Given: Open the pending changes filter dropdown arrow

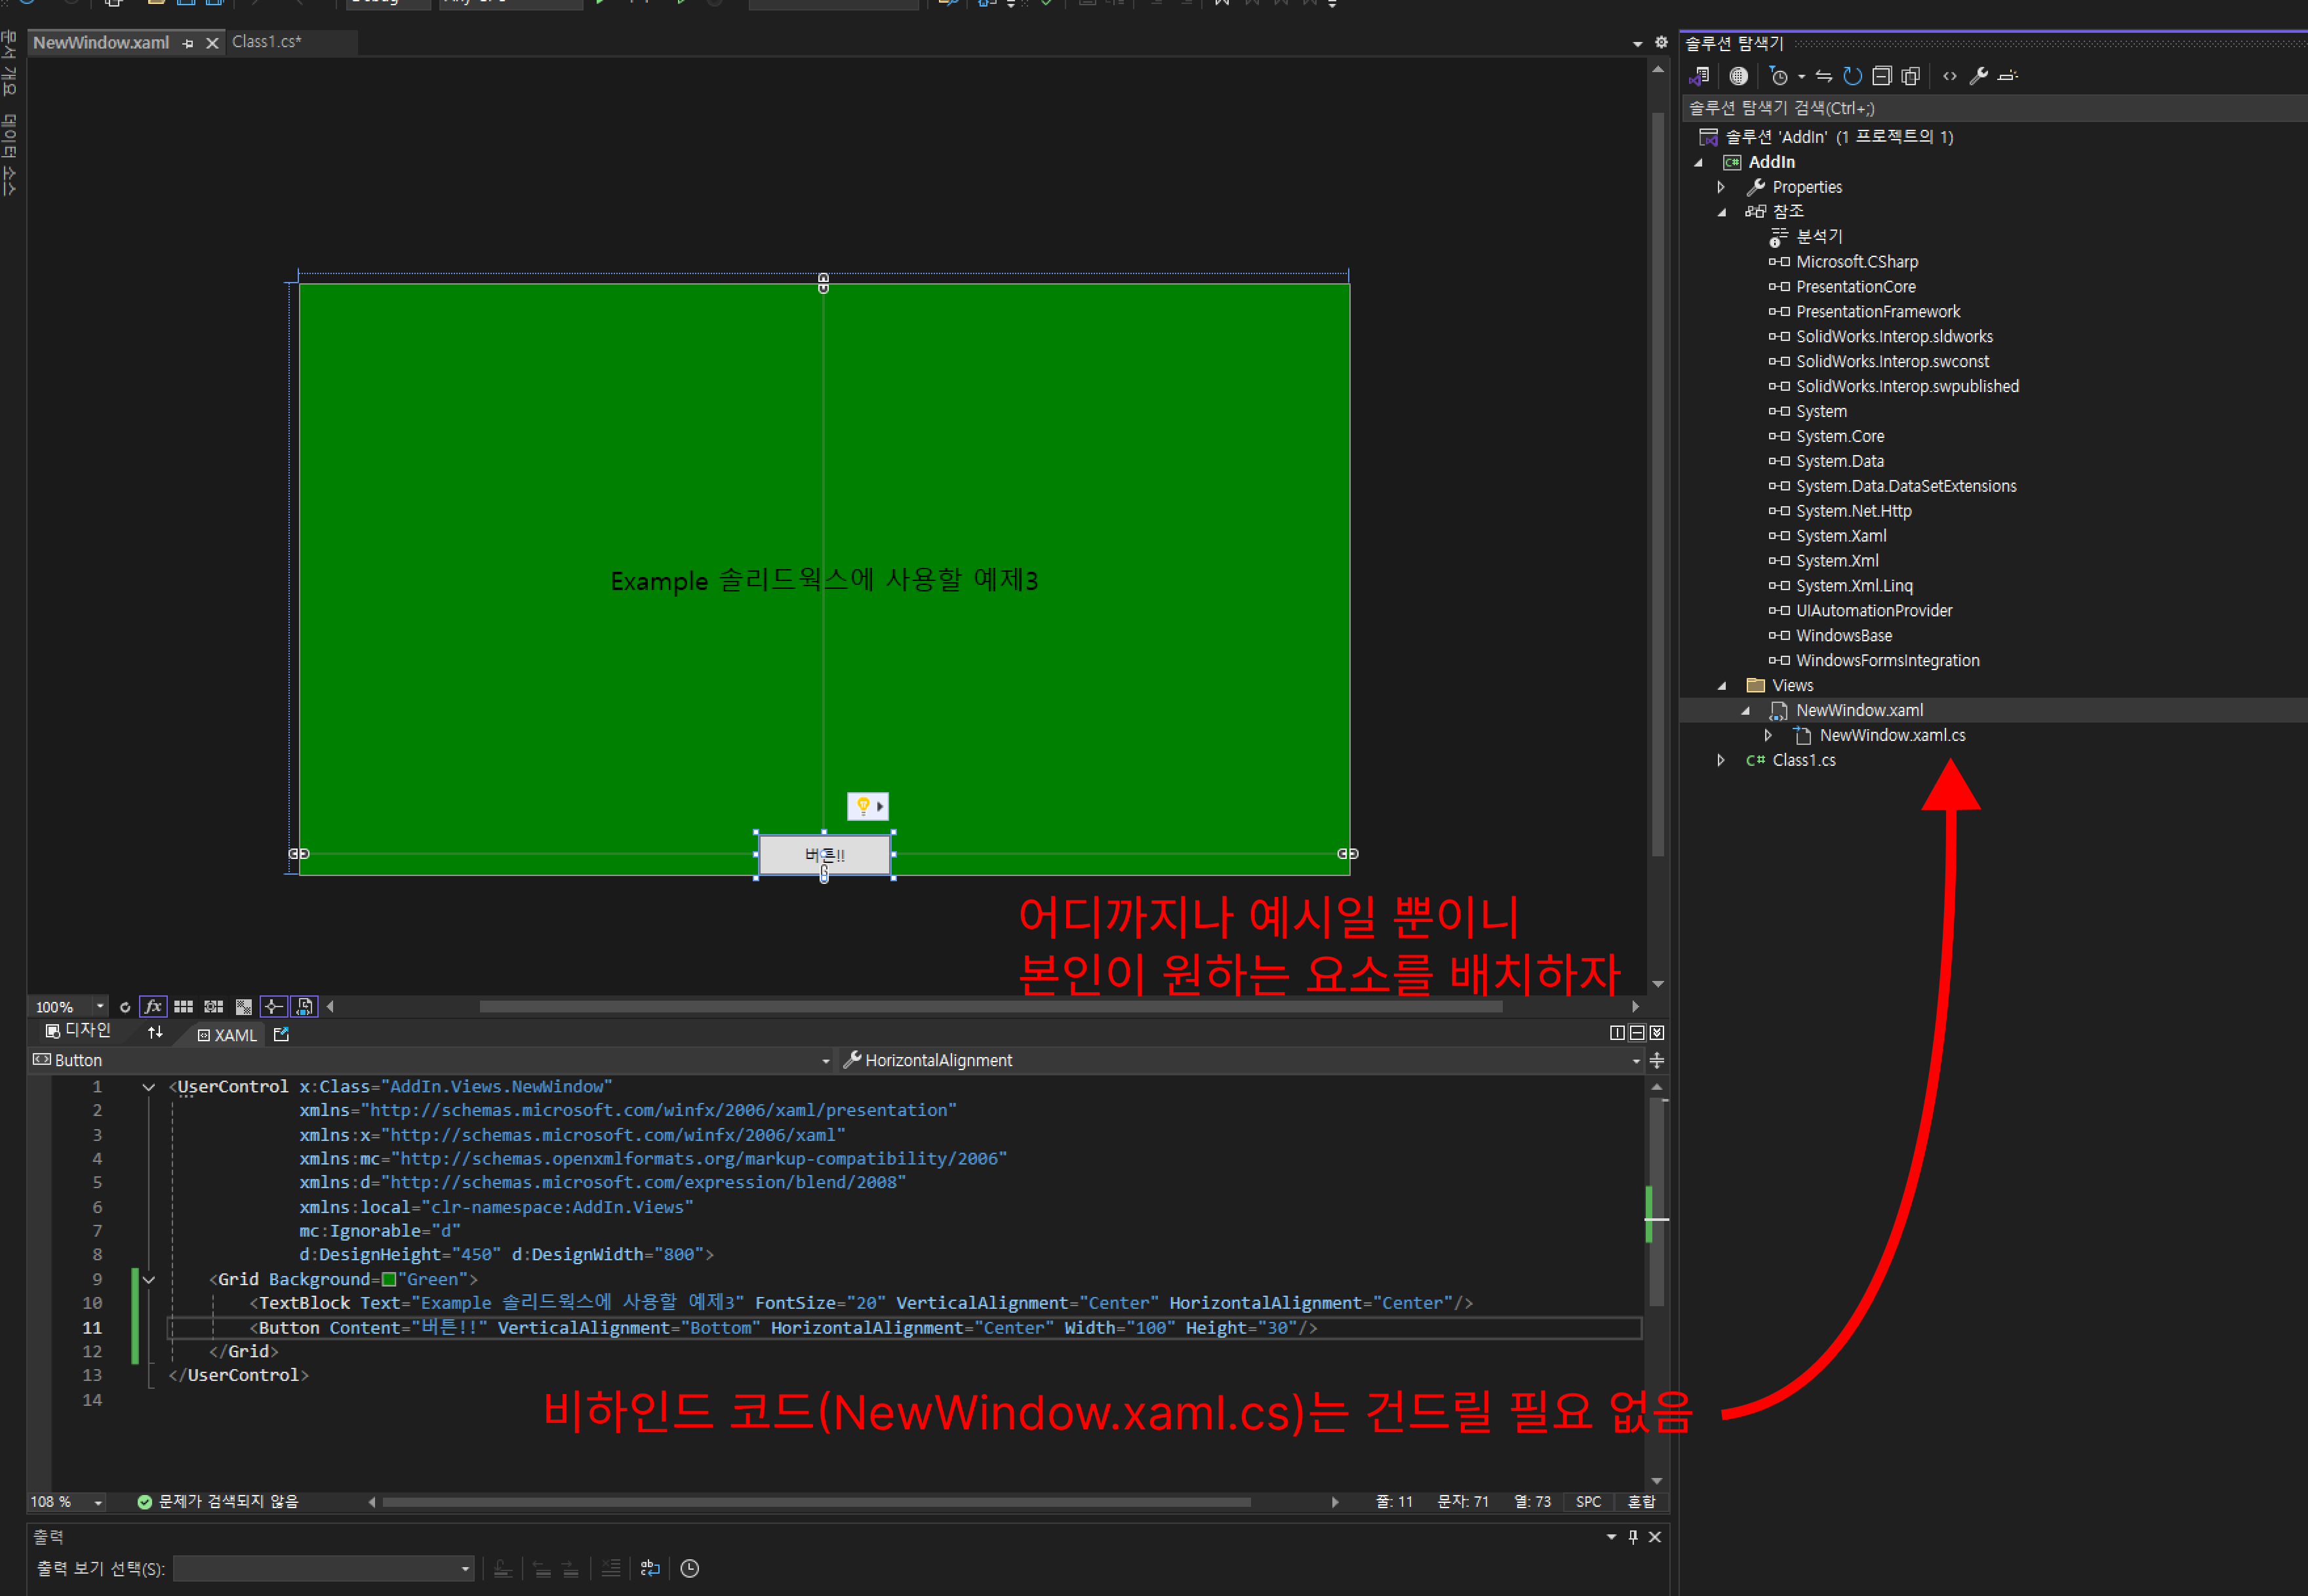Looking at the screenshot, I should [1801, 77].
